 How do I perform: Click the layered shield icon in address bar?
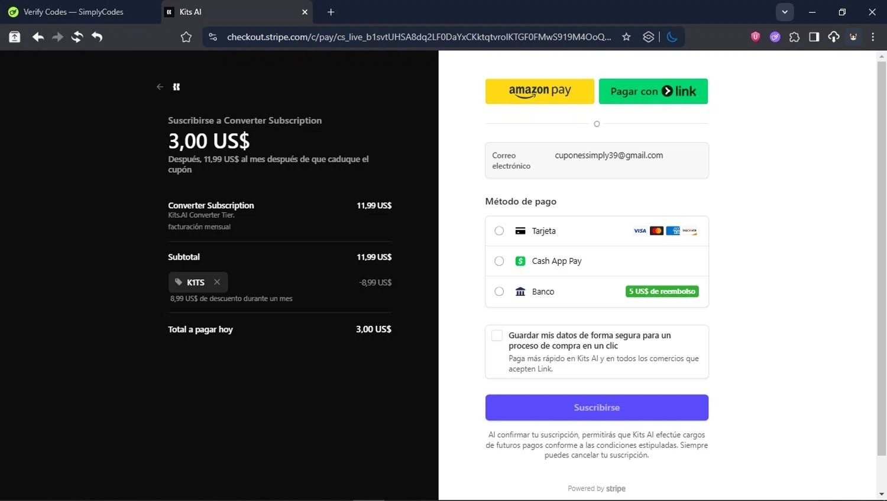[x=649, y=37]
